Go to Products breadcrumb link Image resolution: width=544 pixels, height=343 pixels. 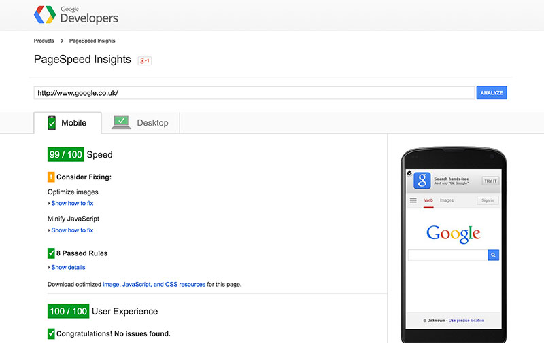44,41
